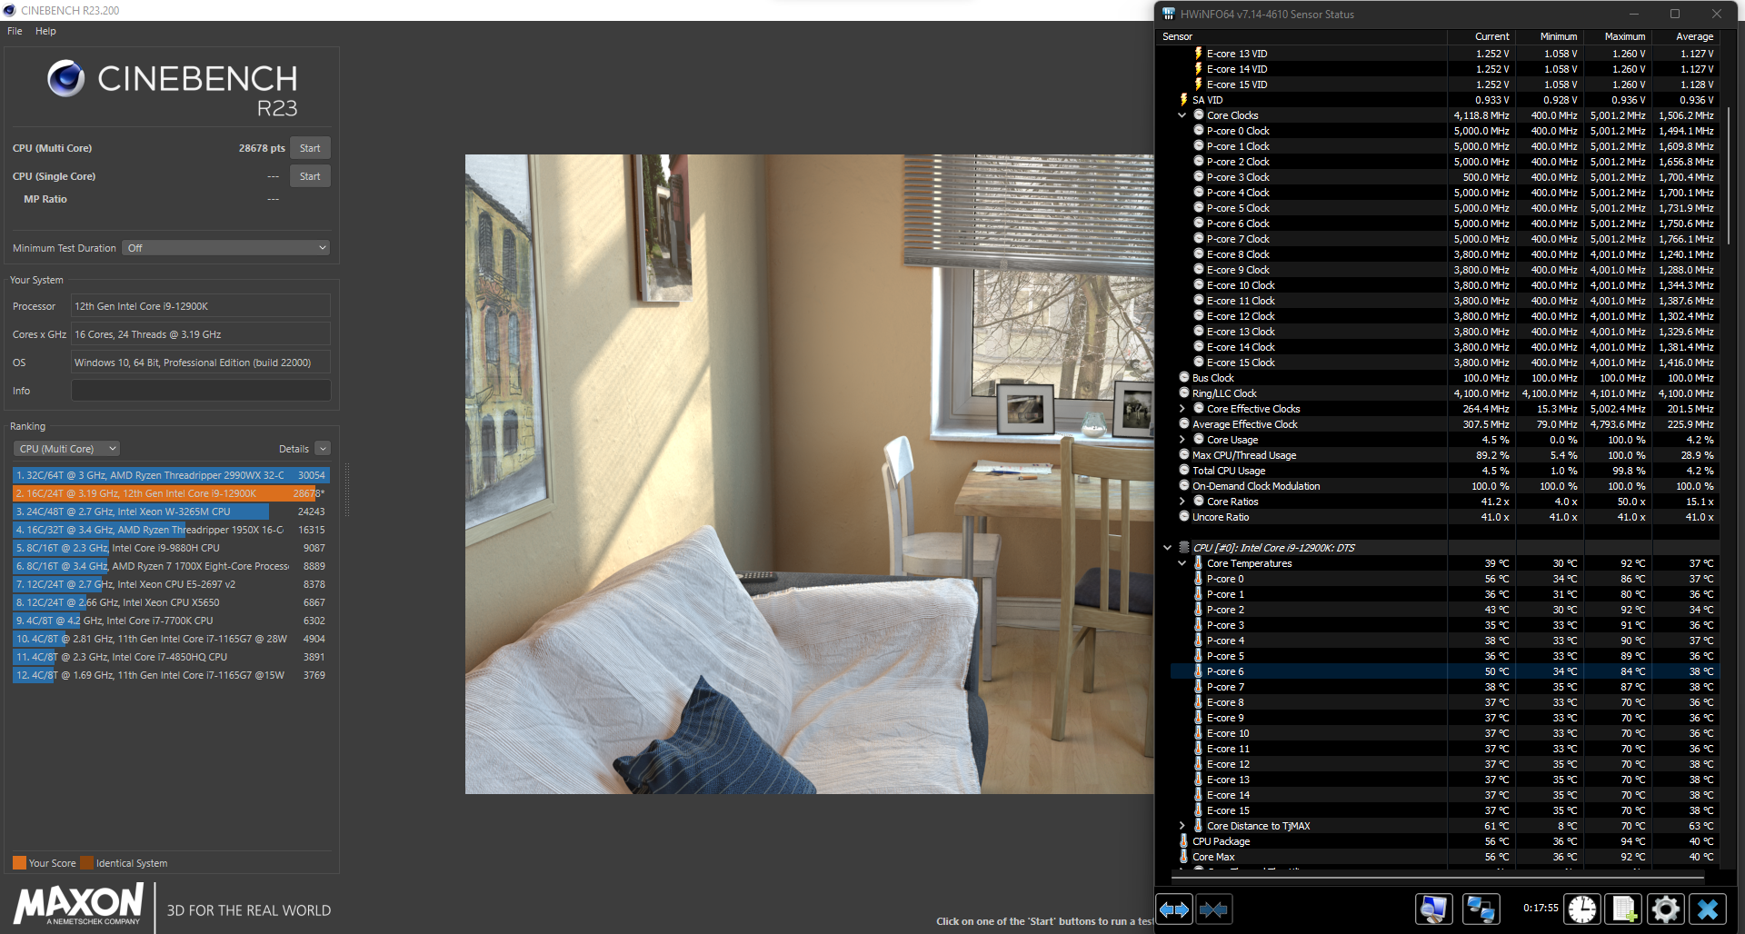Expand the Core Ratios group

pyautogui.click(x=1182, y=501)
